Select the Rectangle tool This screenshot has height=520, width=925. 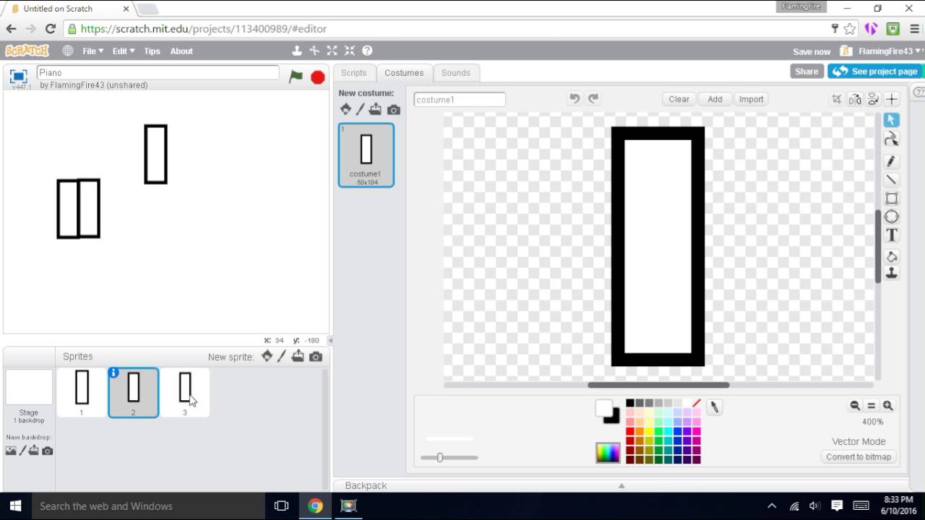891,199
